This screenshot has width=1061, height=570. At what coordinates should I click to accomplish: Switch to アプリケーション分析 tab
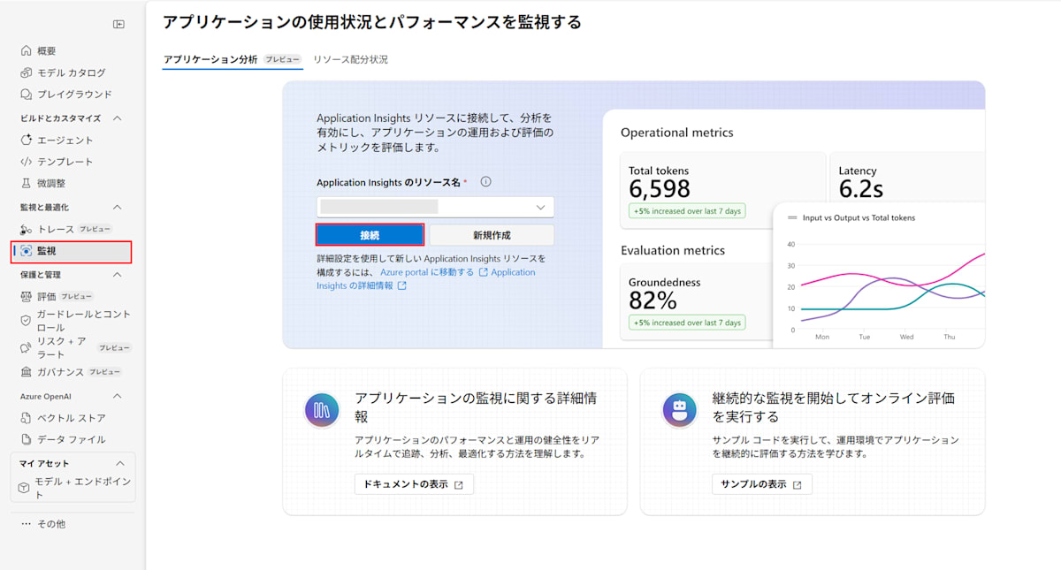point(233,59)
